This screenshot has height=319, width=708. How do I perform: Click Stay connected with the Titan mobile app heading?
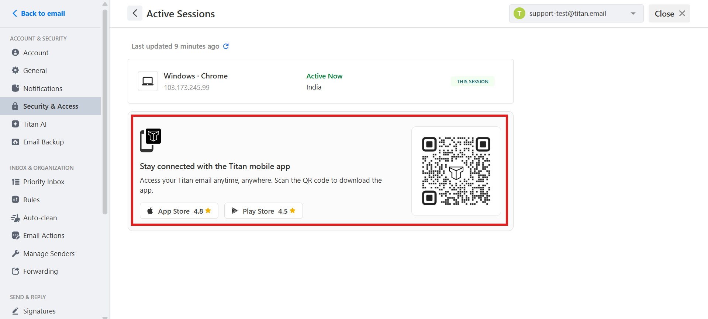(215, 166)
